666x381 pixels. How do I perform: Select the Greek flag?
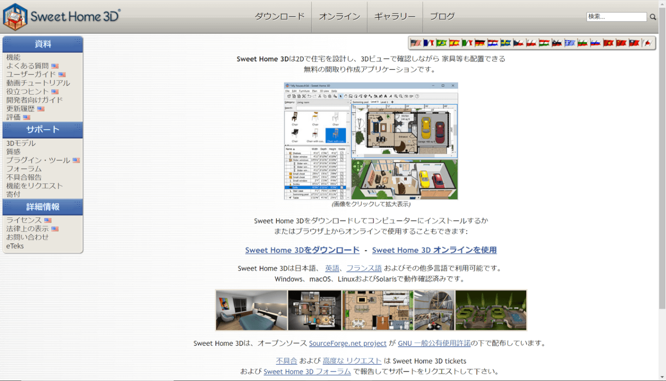(x=570, y=43)
